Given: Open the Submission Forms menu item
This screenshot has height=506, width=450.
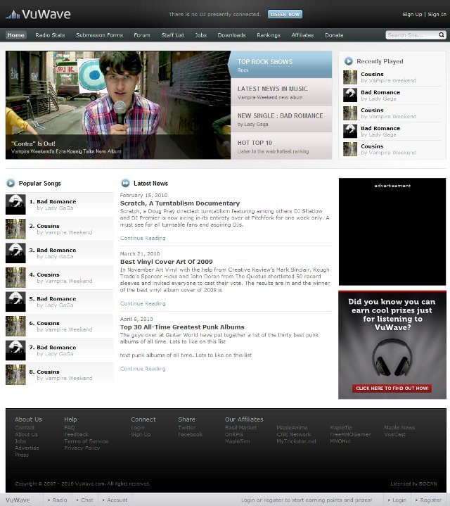Looking at the screenshot, I should [x=99, y=35].
